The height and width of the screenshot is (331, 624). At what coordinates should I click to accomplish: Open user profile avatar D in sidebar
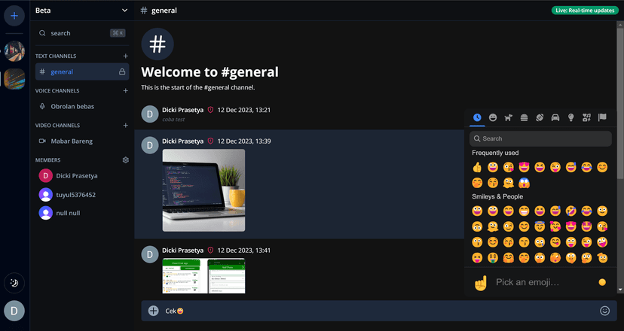(14, 311)
